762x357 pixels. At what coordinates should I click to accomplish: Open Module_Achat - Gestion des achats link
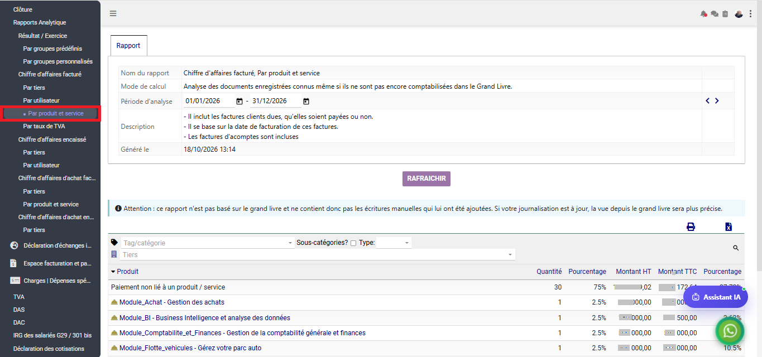(172, 302)
